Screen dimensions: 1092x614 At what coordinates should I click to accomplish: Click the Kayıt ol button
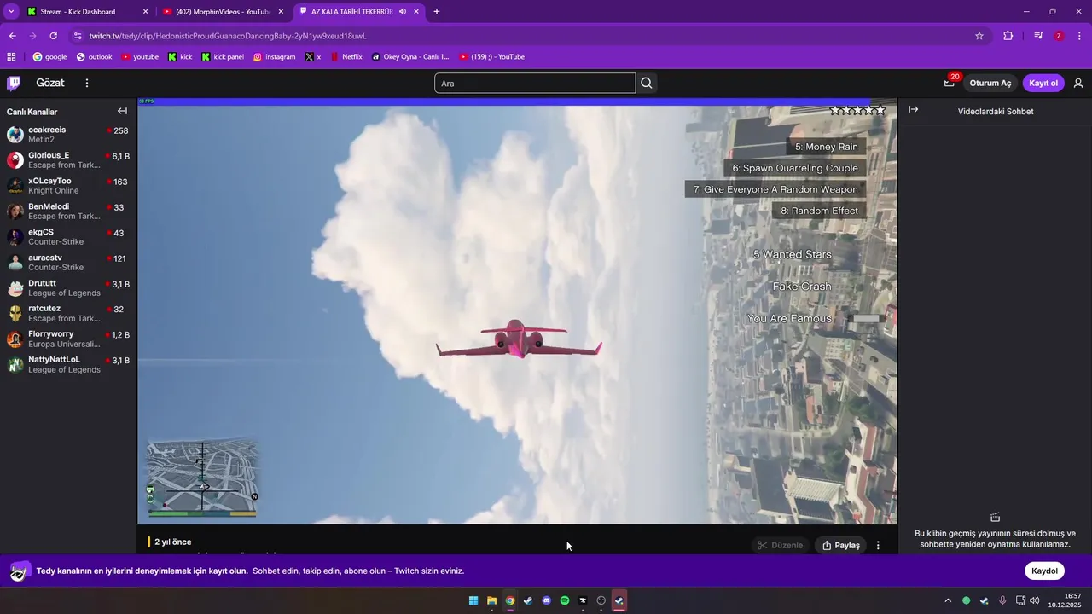(x=1043, y=83)
